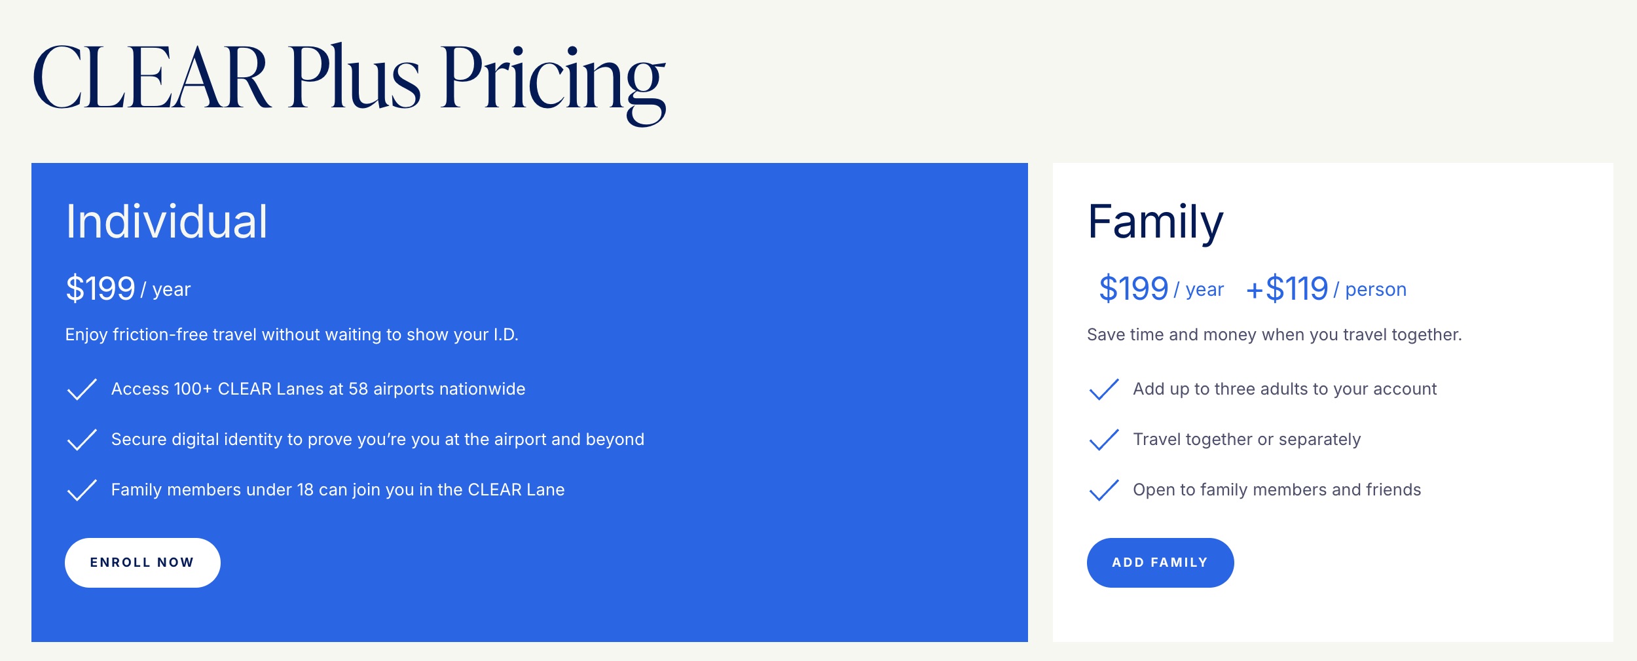The width and height of the screenshot is (1637, 661).
Task: Click the Enroll Now button
Action: click(142, 562)
